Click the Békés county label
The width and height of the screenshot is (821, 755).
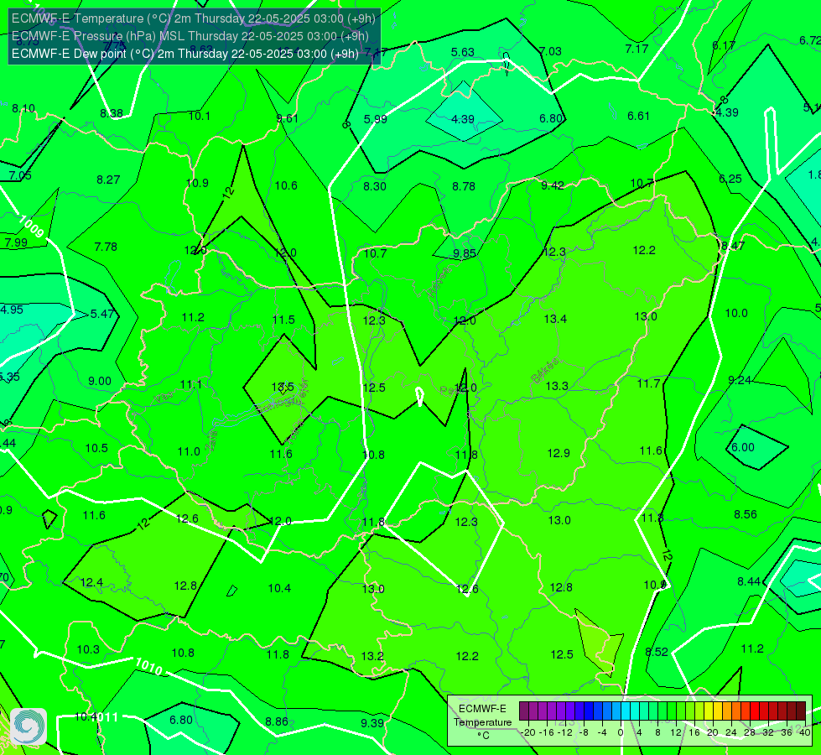pos(544,371)
